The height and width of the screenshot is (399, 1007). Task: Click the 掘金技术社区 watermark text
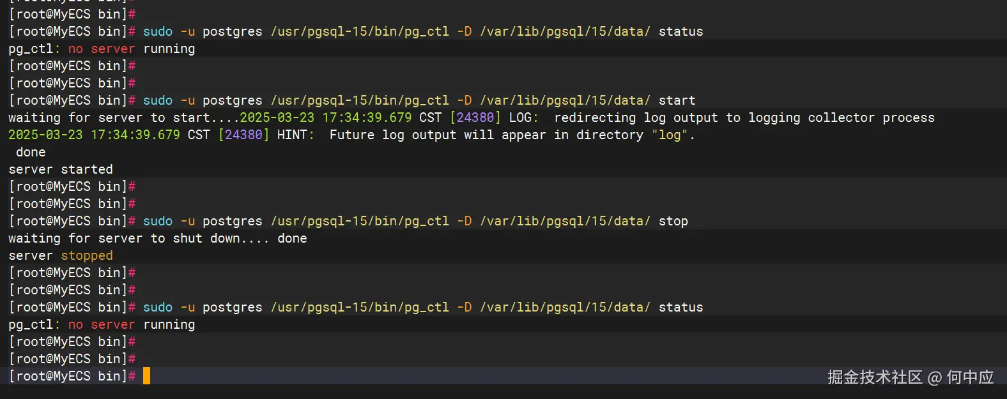875,377
